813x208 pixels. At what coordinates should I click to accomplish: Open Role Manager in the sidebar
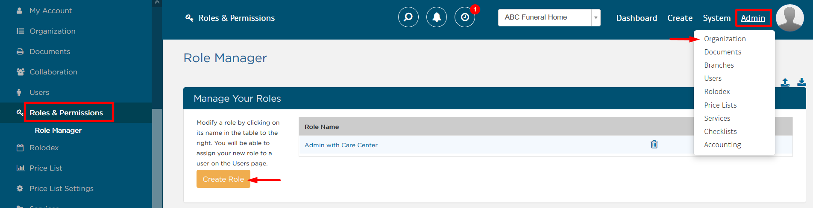(x=58, y=131)
